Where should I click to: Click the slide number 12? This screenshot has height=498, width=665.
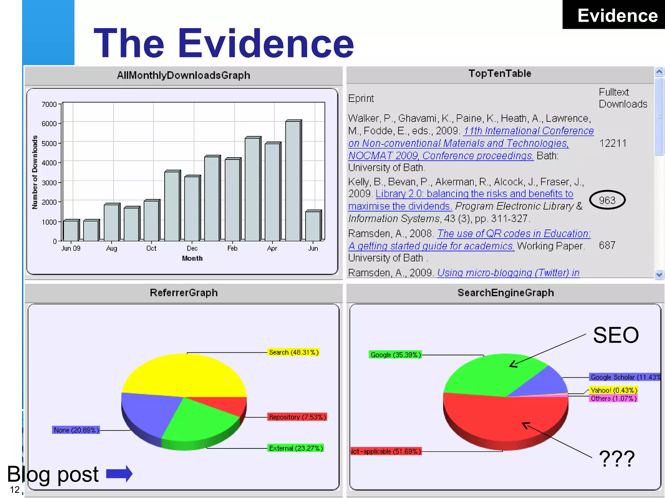15,490
